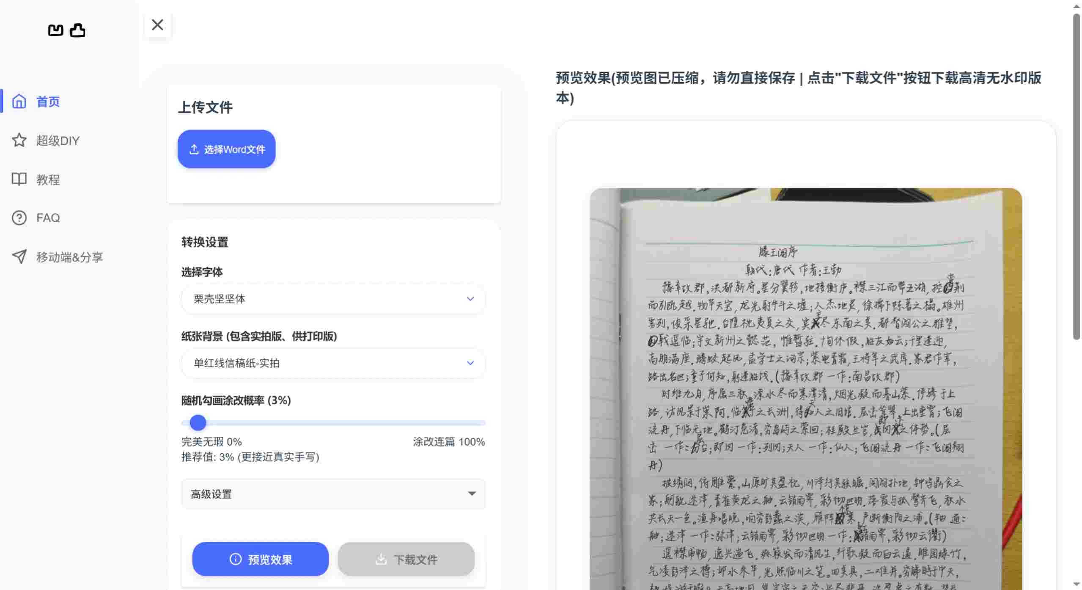Viewport: 1082px width, 590px height.
Task: Click the X to close the panel
Action: tap(157, 25)
